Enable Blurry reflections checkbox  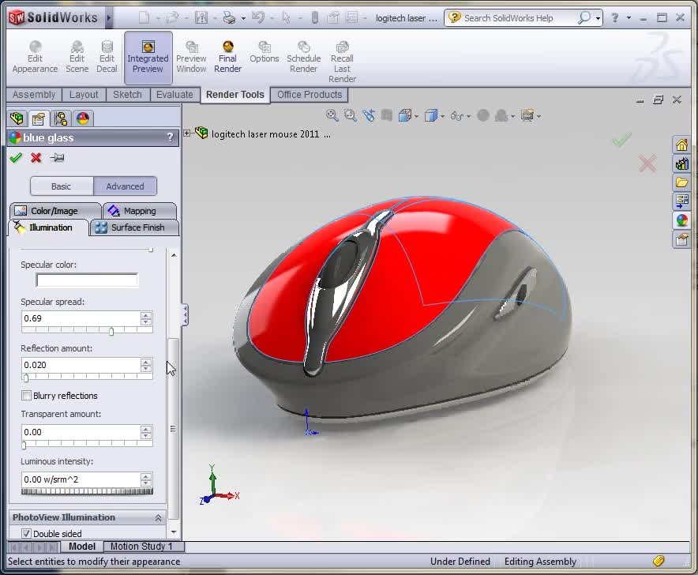(x=26, y=396)
